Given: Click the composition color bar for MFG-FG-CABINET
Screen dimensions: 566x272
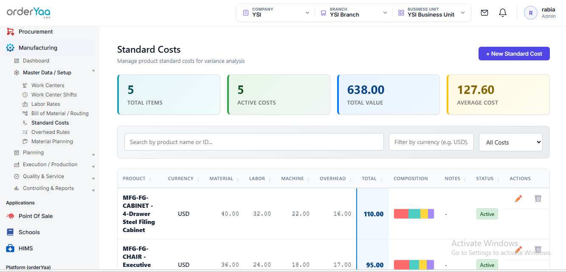Looking at the screenshot, I should coord(414,214).
